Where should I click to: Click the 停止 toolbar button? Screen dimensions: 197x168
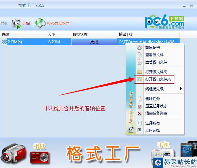point(4,23)
